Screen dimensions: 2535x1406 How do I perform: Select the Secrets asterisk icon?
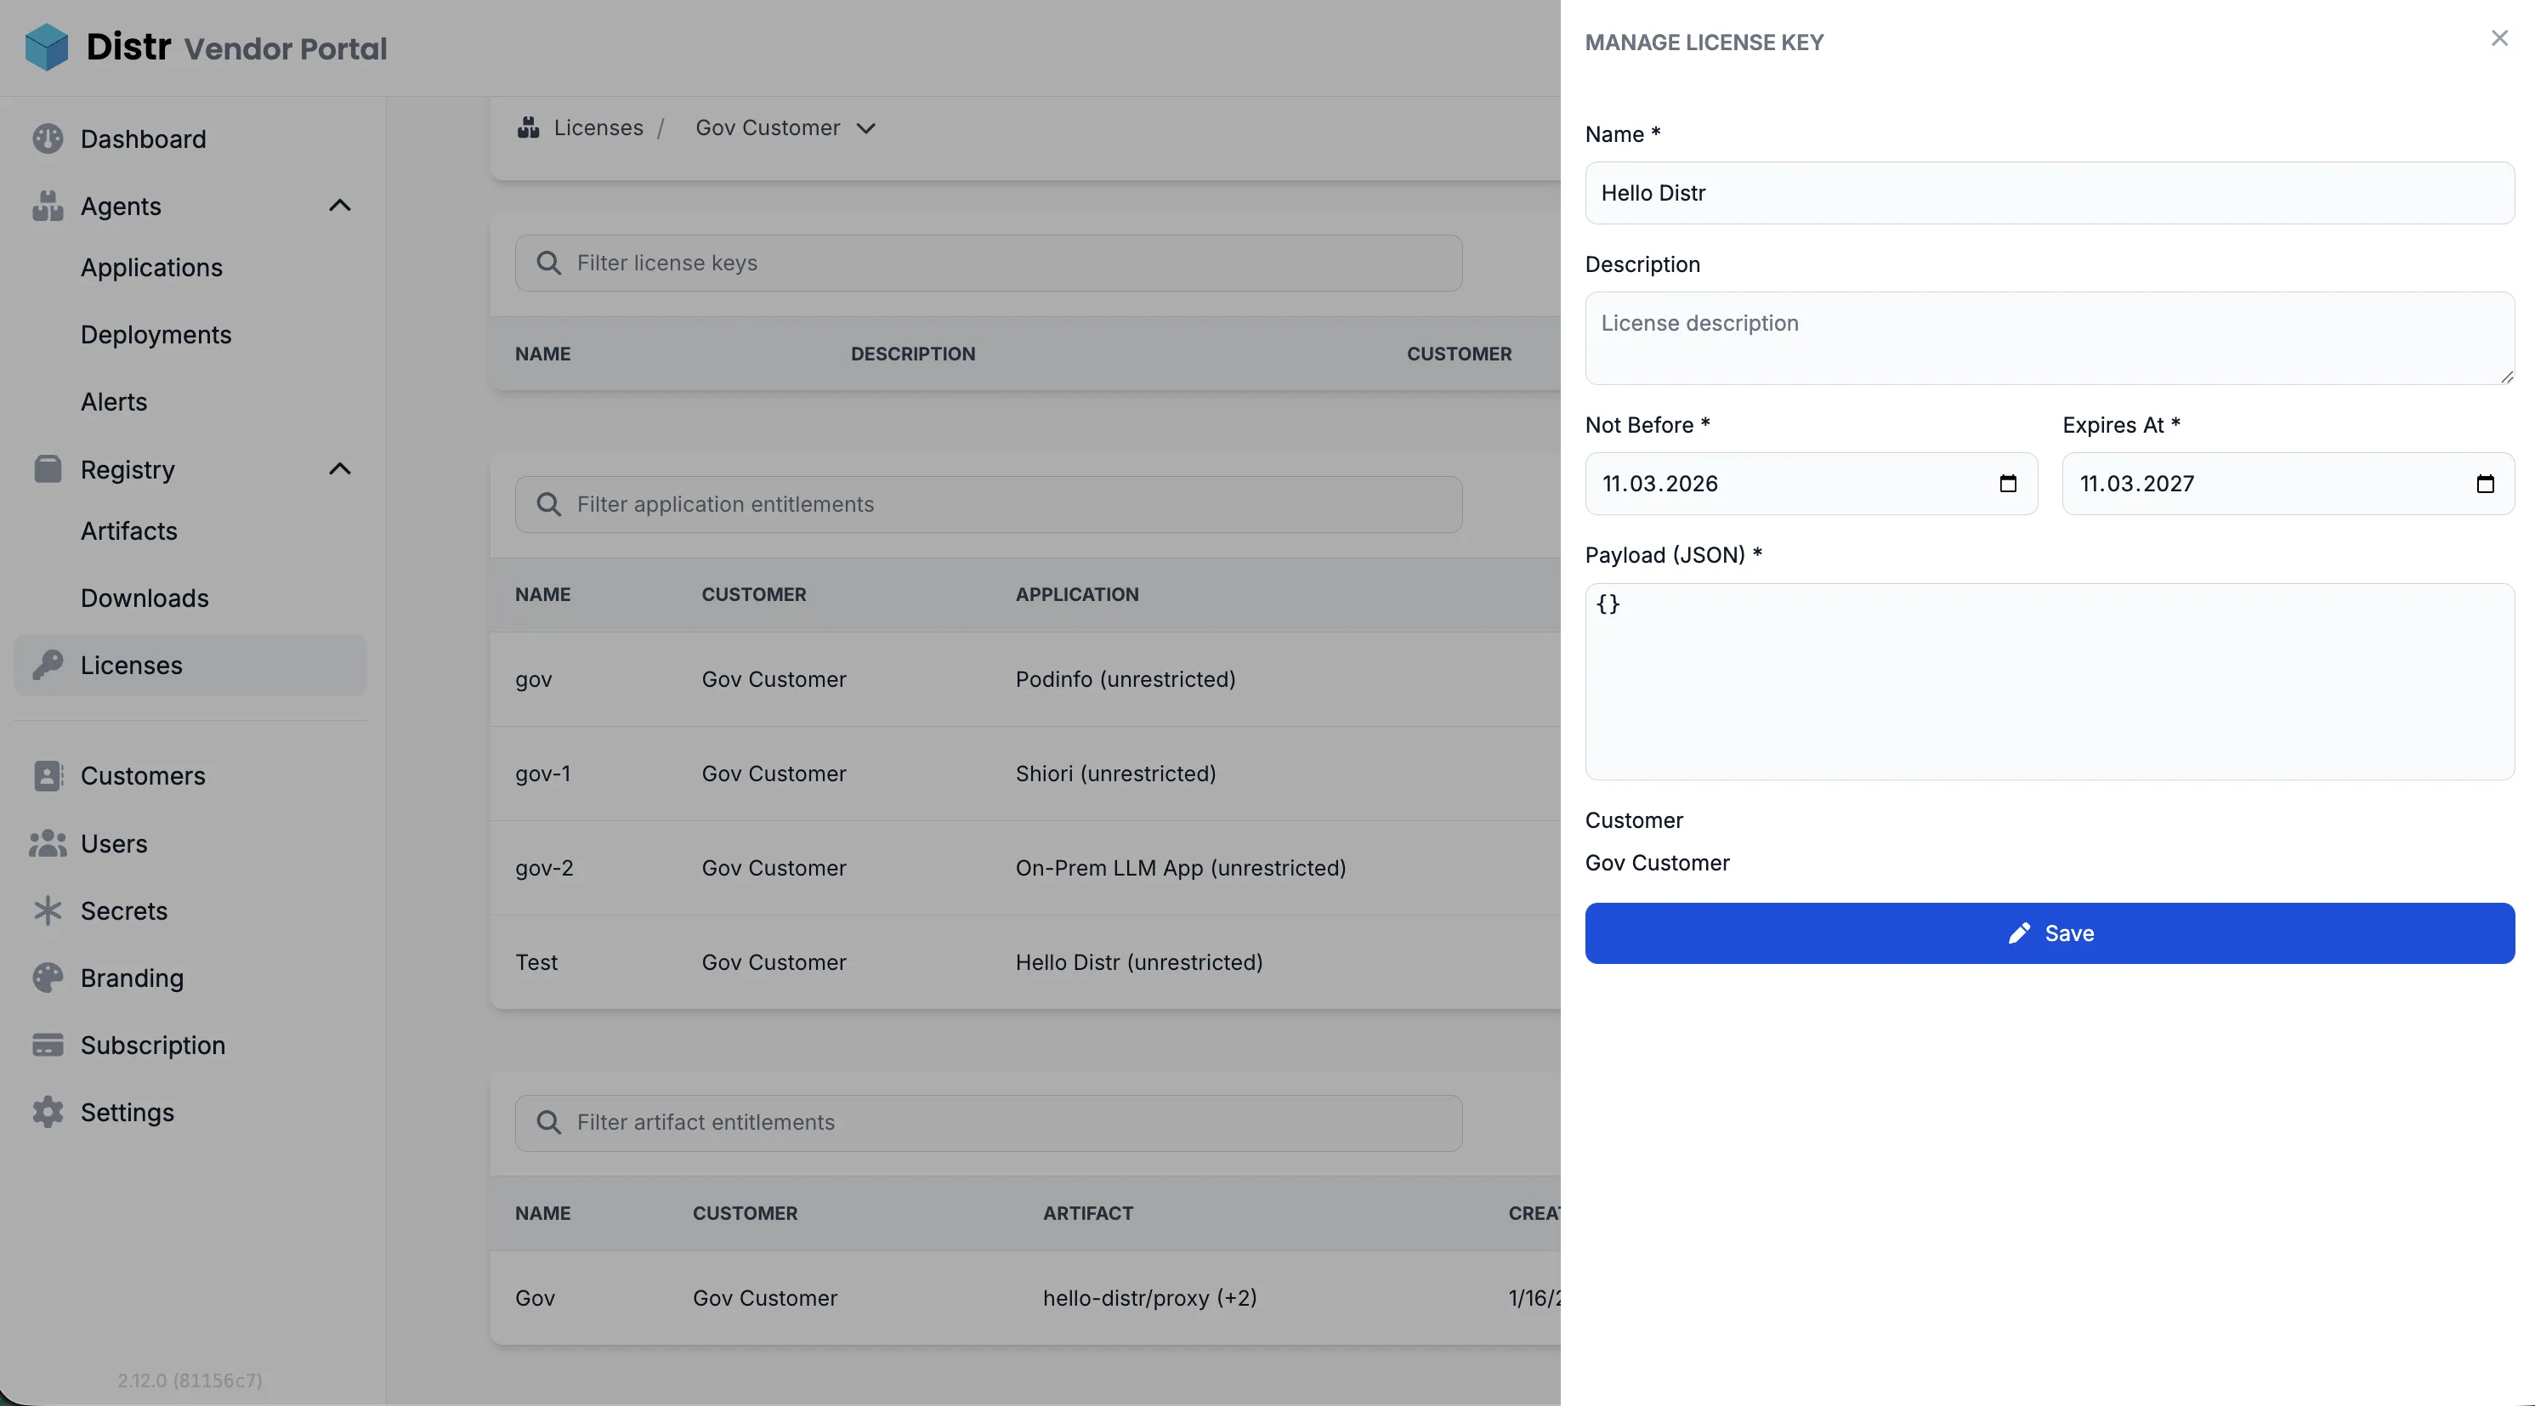pos(48,910)
